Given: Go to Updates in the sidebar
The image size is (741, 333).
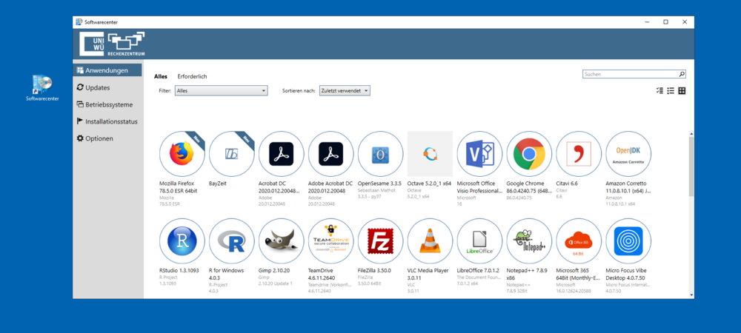Looking at the screenshot, I should coord(97,87).
